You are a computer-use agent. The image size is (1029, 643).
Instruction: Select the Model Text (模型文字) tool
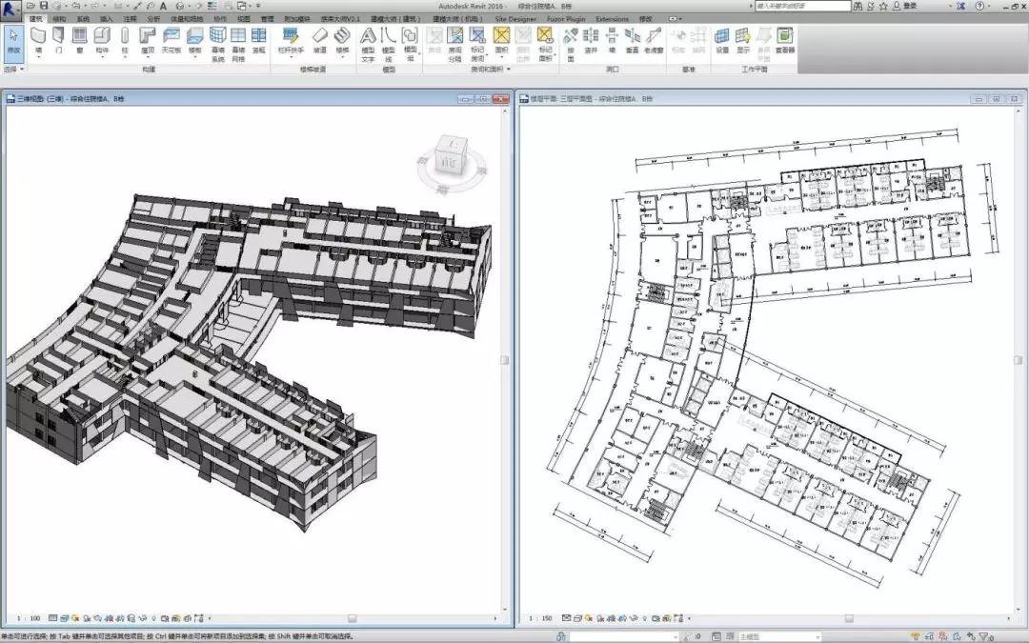tap(368, 43)
